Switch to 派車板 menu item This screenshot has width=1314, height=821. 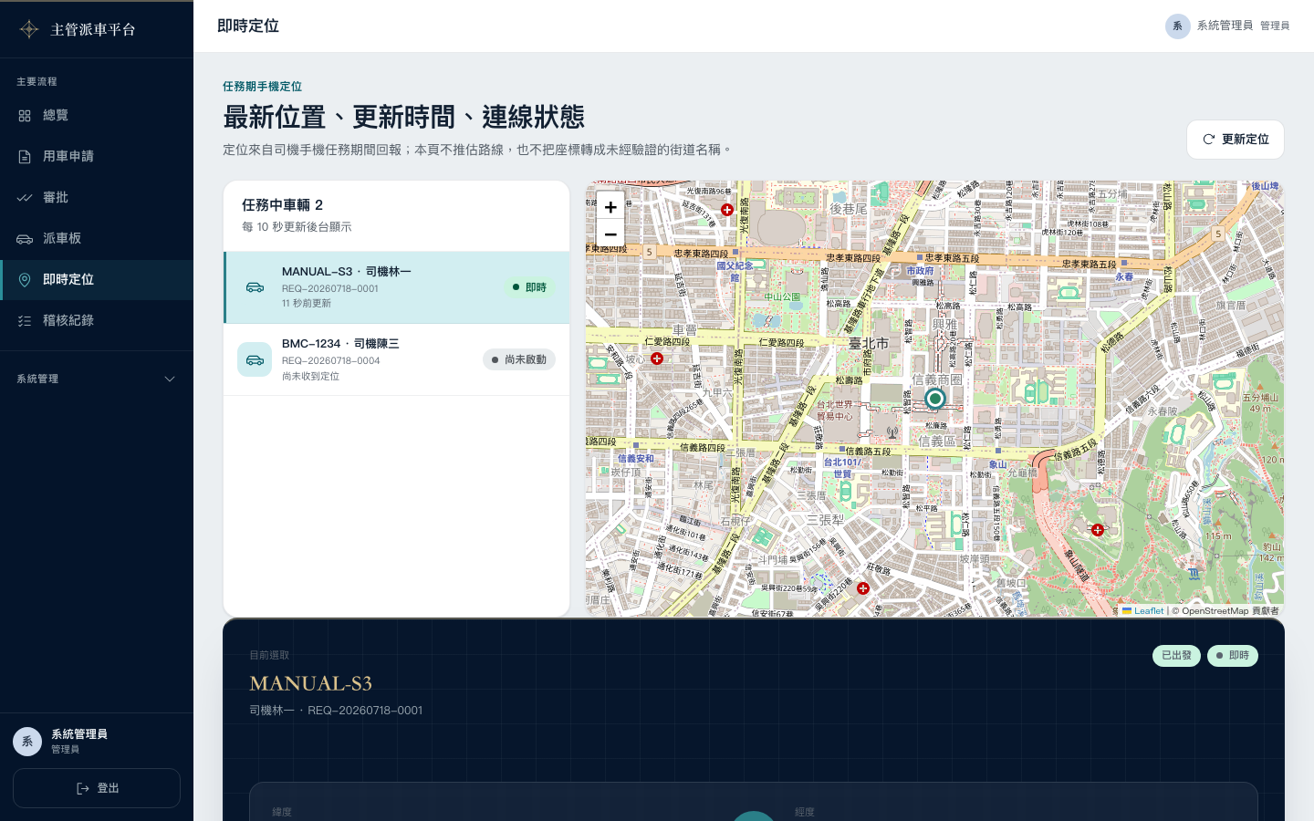[97, 239]
